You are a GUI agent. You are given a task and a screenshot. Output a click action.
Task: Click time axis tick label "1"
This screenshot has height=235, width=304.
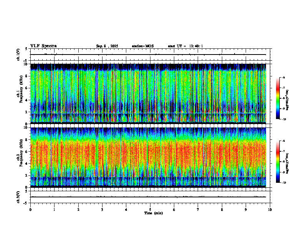[54, 210]
